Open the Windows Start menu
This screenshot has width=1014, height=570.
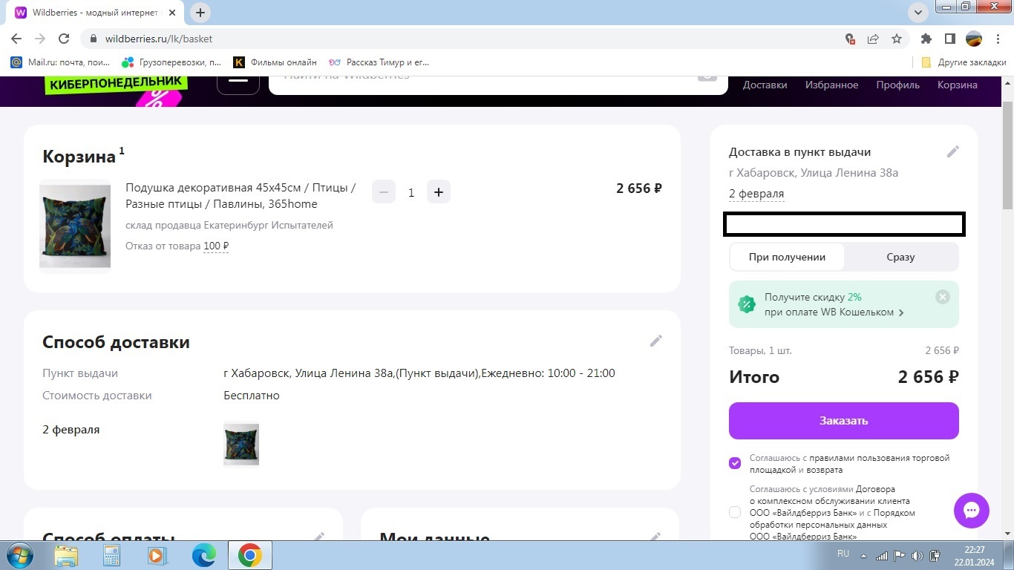click(20, 555)
